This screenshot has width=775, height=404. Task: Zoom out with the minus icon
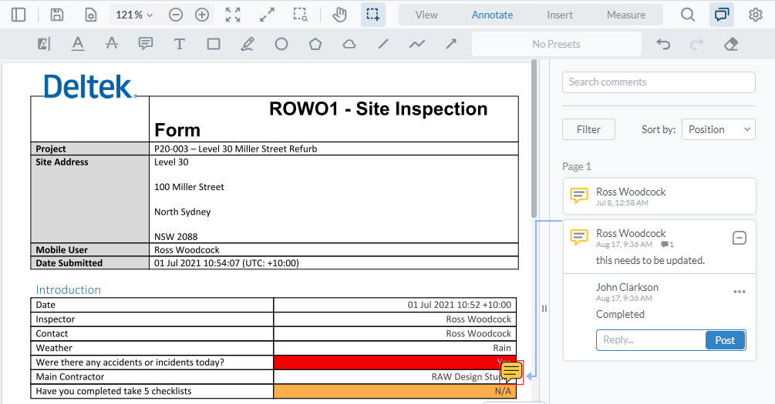pos(176,15)
